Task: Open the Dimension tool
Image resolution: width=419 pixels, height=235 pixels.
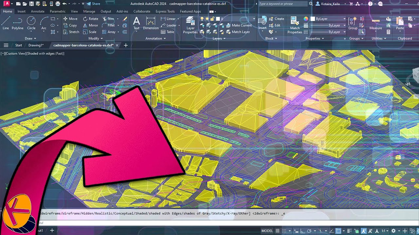Action: pos(151,23)
